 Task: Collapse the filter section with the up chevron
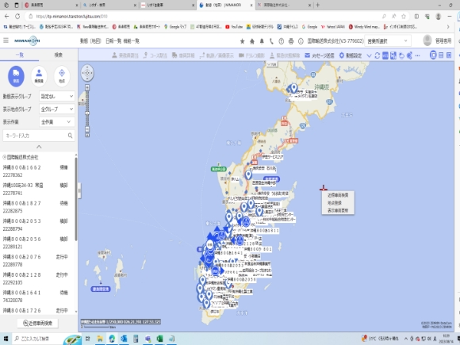pos(39,147)
